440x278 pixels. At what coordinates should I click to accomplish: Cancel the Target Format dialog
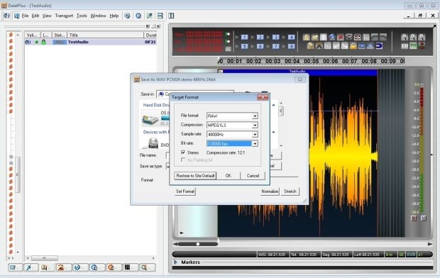pos(253,176)
